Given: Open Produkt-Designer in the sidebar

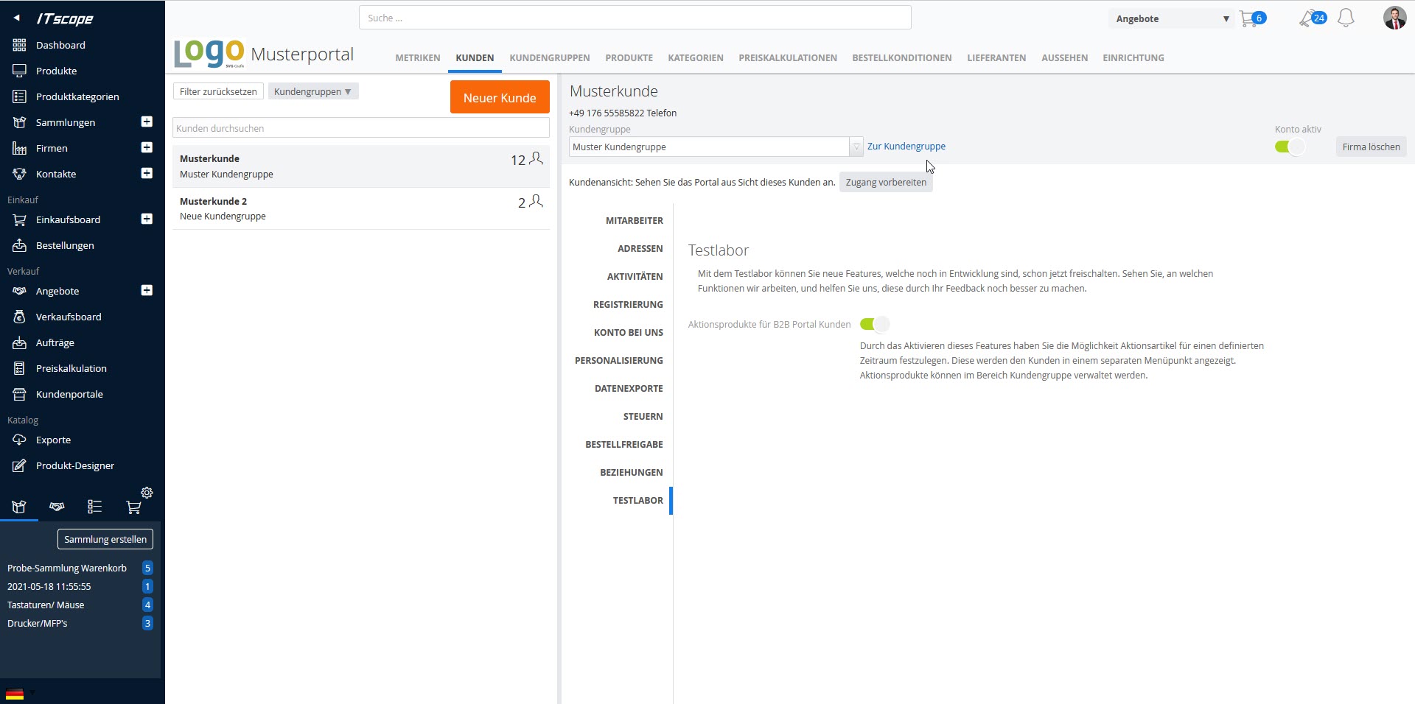Looking at the screenshot, I should tap(75, 465).
